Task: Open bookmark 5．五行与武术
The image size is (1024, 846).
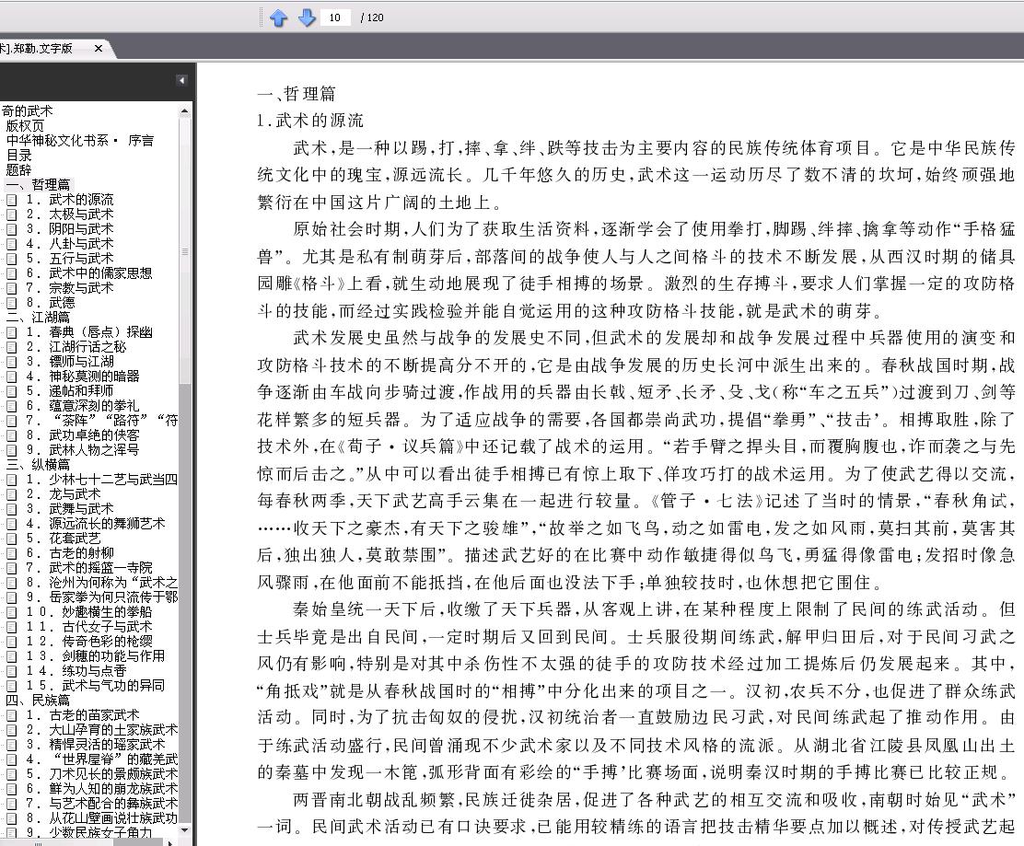Action: [x=70, y=259]
